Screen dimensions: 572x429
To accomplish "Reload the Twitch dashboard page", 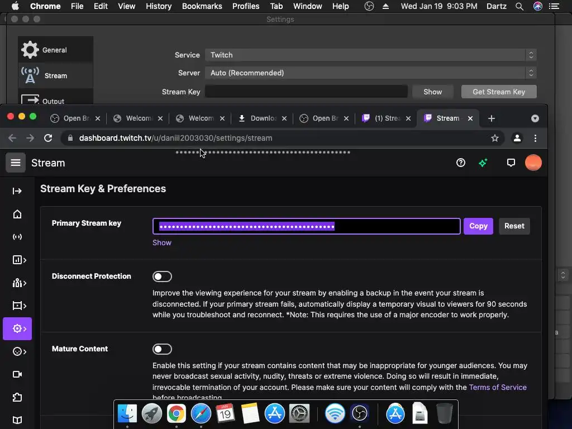I will 48,138.
